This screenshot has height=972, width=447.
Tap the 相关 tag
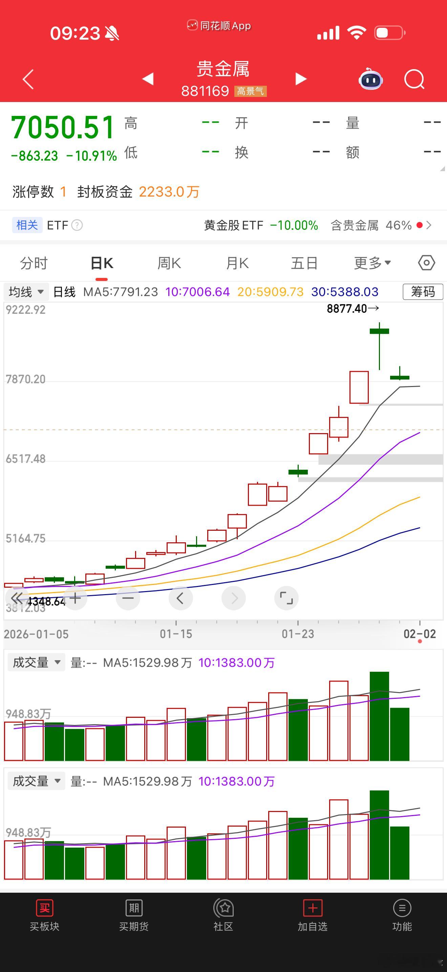[x=27, y=225]
